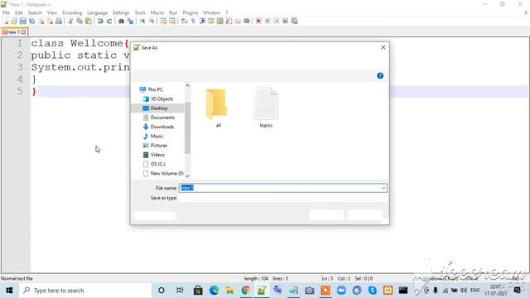Click the navigation pane scroll-down arrow
Screen dimensions: 530x298
[188, 175]
